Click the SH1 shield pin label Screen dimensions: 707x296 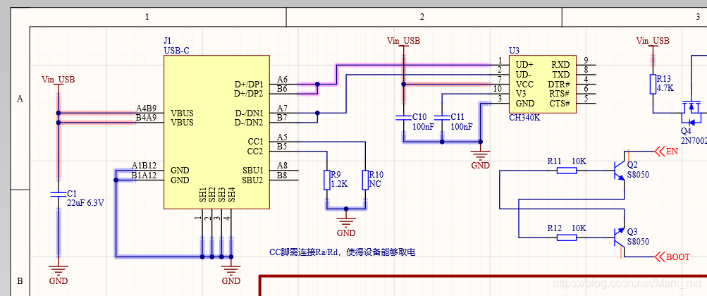202,195
